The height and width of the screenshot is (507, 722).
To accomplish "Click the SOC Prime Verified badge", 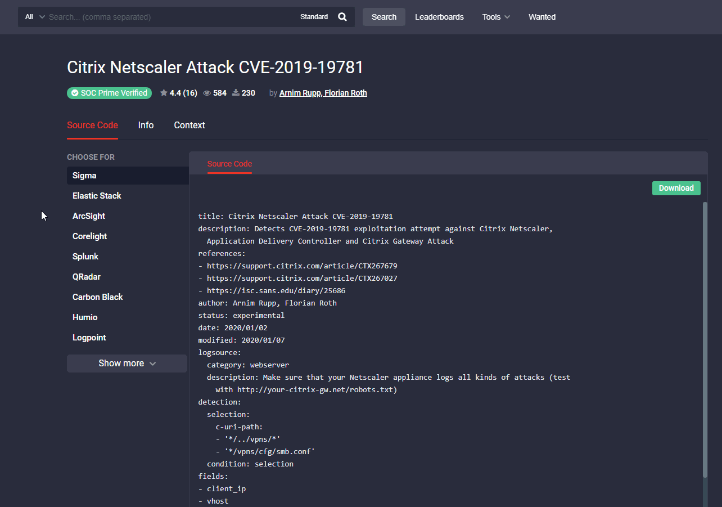I will point(109,93).
